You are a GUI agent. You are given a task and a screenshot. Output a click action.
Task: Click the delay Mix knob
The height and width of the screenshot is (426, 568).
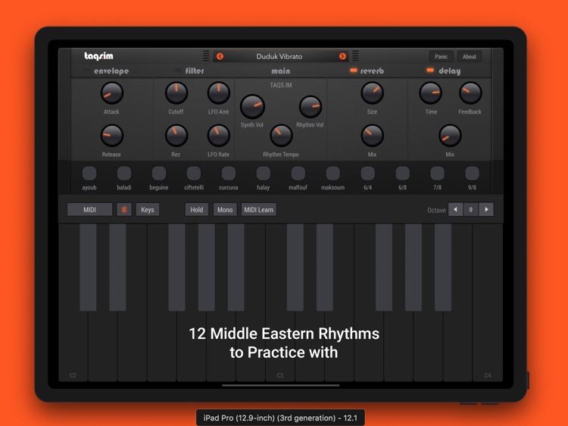(450, 136)
